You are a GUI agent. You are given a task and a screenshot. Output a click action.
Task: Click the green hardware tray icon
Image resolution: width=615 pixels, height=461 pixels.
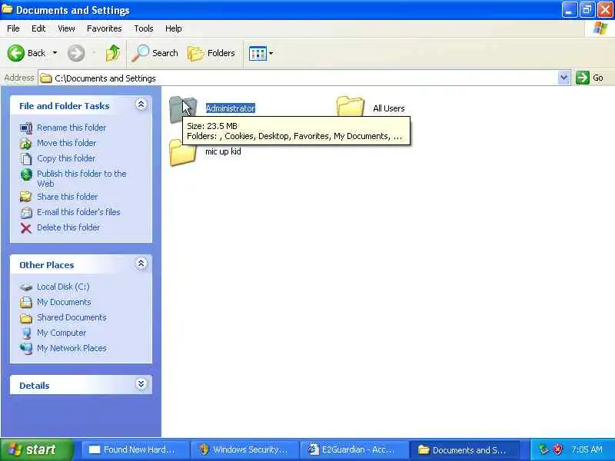click(x=544, y=449)
